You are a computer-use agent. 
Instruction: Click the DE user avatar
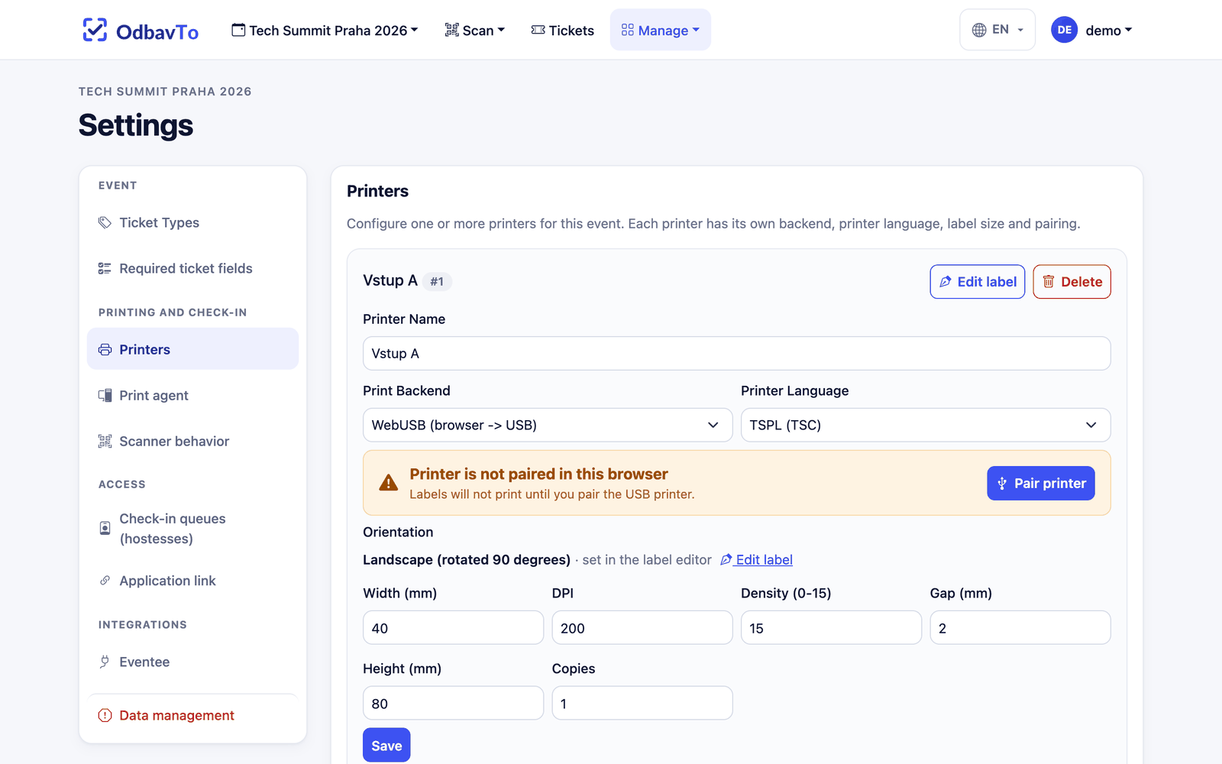pos(1064,30)
